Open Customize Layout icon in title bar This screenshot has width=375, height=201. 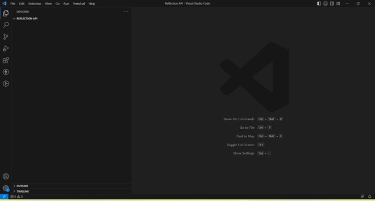click(x=338, y=3)
